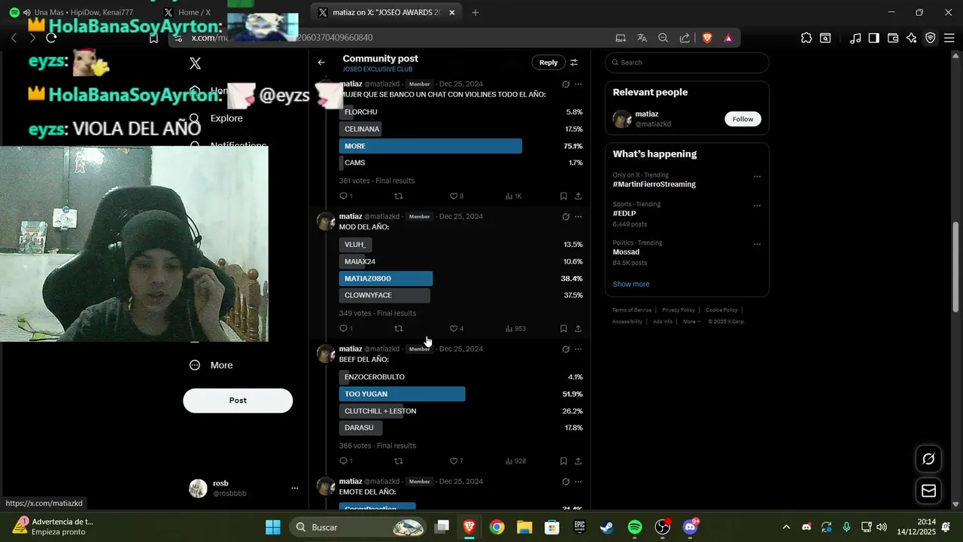Click the Brave Rewards triangle icon
963x542 pixels.
(x=728, y=38)
